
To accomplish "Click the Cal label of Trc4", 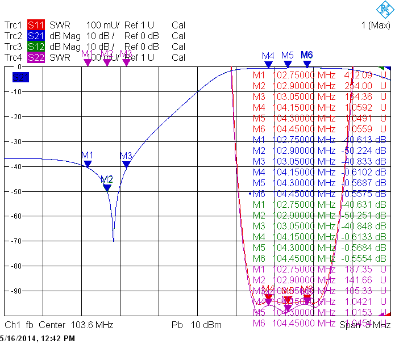I will (x=178, y=58).
